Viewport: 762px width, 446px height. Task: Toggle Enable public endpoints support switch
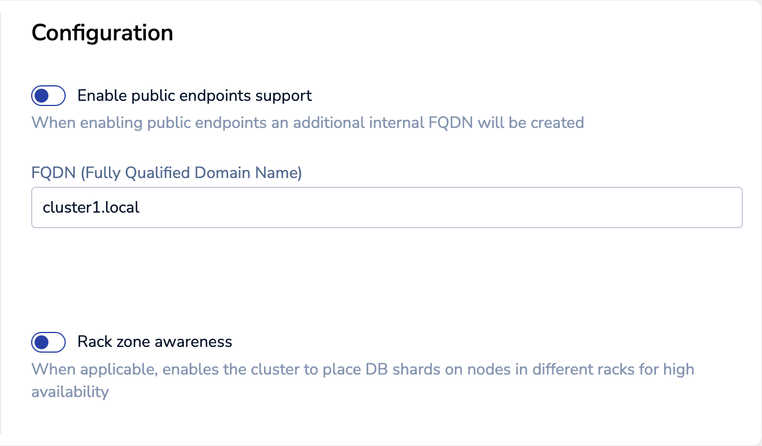[48, 96]
